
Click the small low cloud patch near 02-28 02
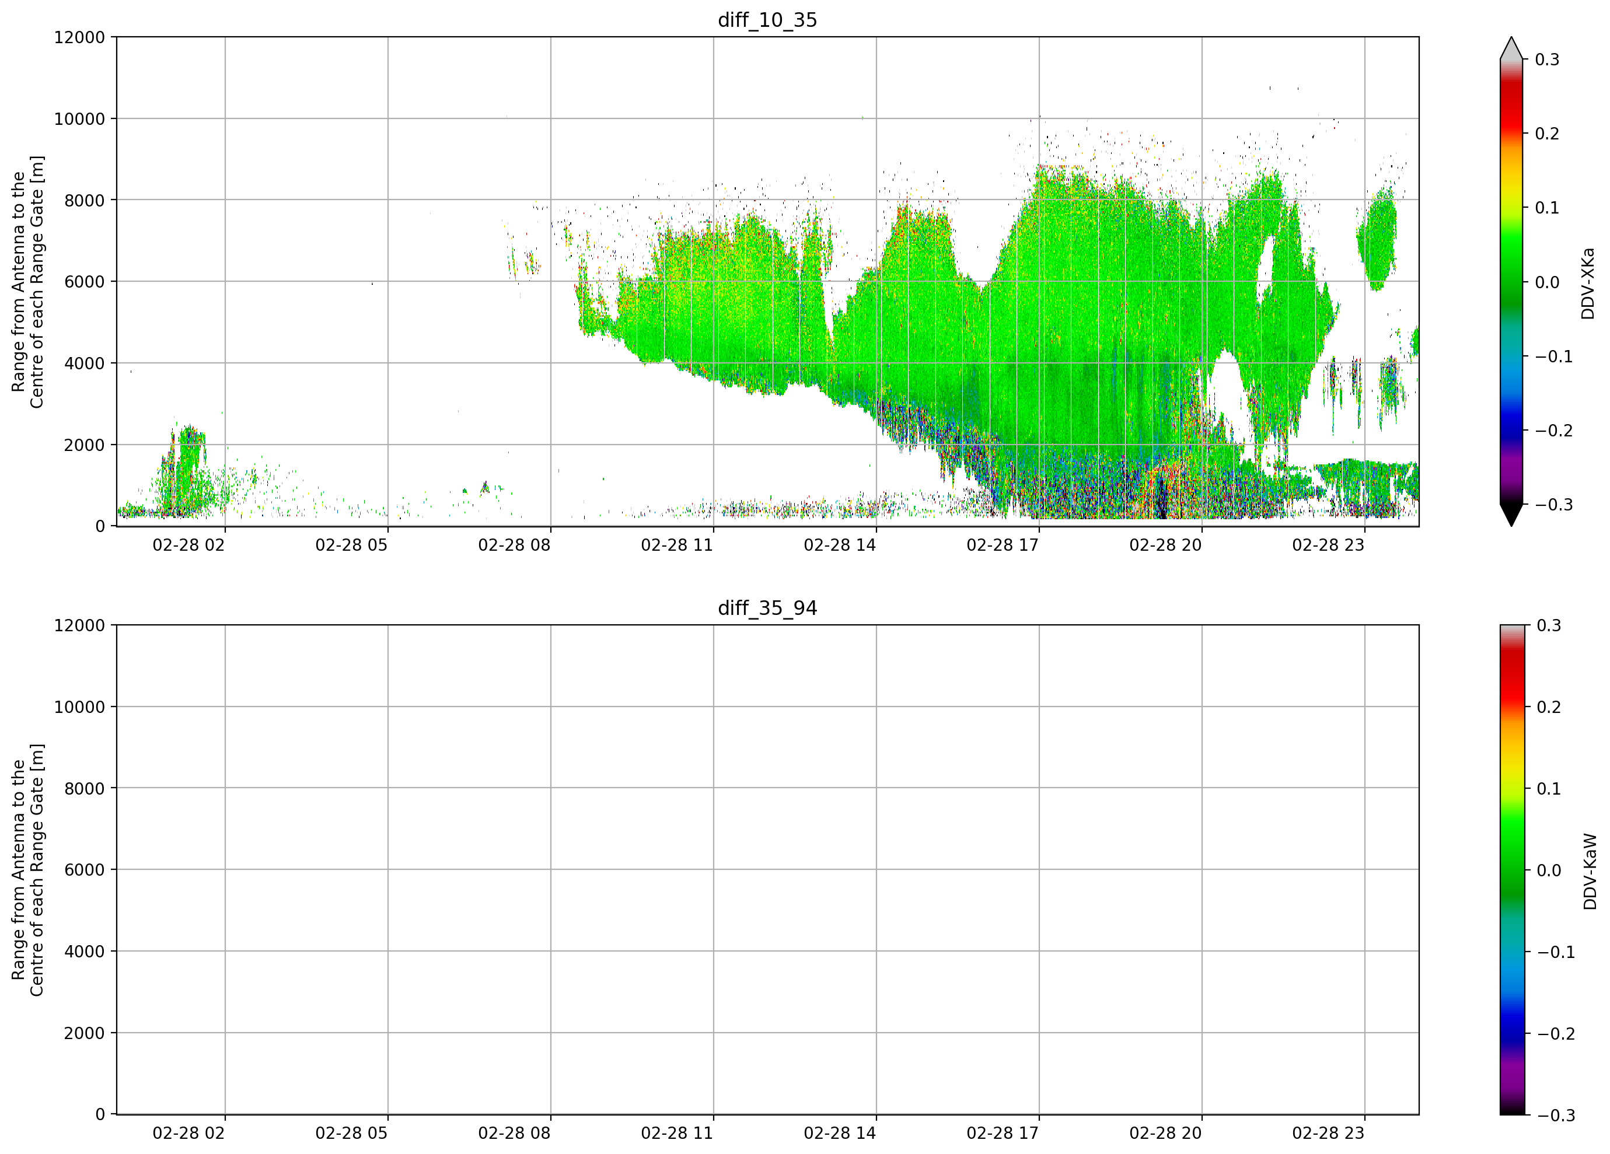[x=186, y=468]
